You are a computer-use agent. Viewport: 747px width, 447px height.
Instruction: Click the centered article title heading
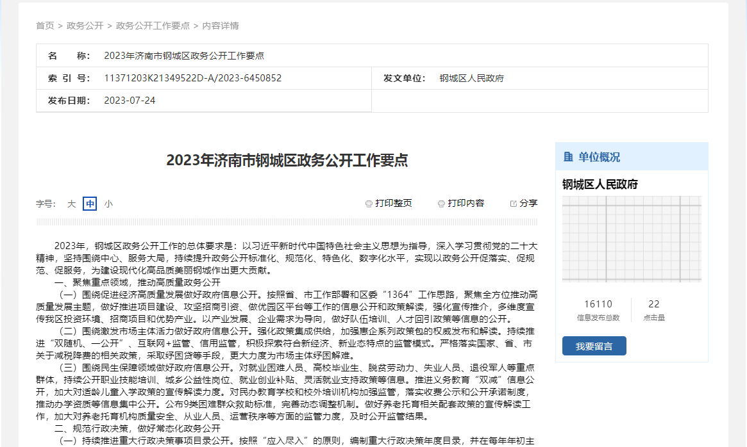point(287,160)
